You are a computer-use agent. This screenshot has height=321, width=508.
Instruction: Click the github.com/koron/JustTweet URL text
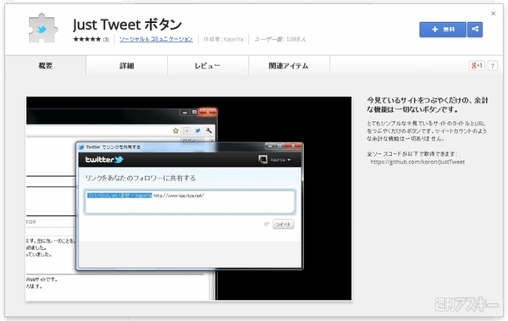[x=417, y=162]
